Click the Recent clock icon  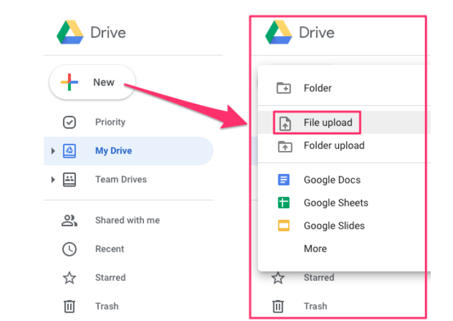[x=69, y=249]
